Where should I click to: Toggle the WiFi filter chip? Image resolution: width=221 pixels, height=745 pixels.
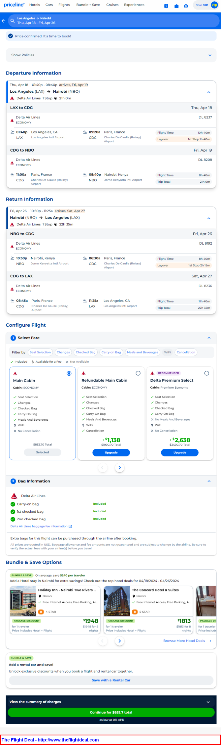tap(168, 352)
